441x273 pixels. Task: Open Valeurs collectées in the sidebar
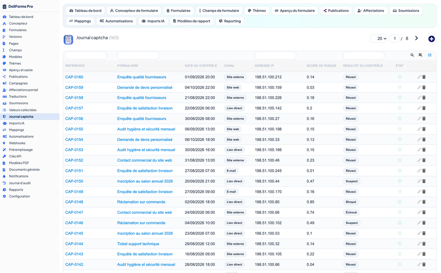pyautogui.click(x=23, y=110)
